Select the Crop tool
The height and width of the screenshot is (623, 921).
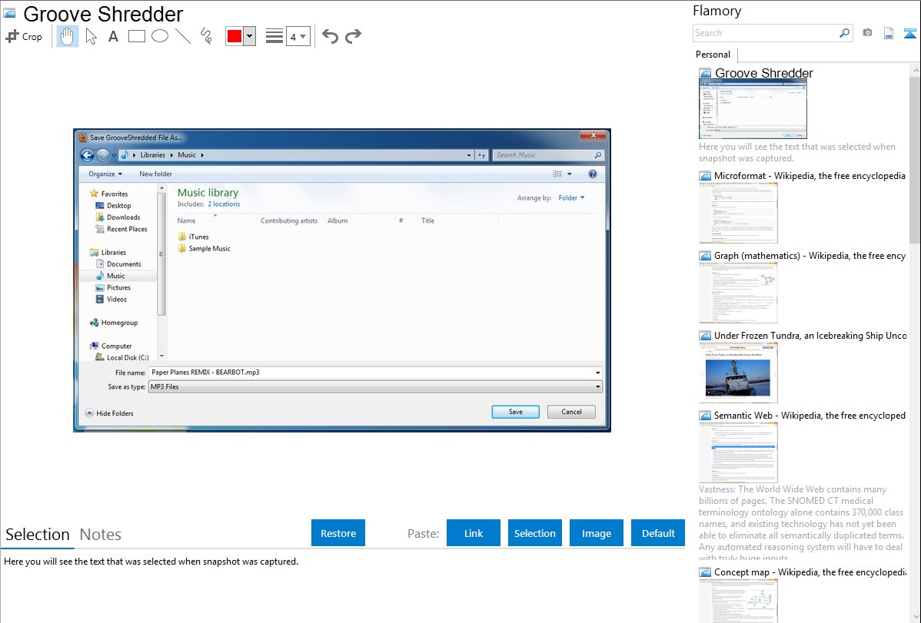(24, 36)
